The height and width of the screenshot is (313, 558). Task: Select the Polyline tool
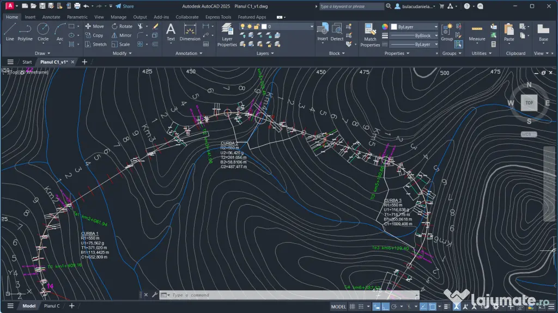[25, 32]
